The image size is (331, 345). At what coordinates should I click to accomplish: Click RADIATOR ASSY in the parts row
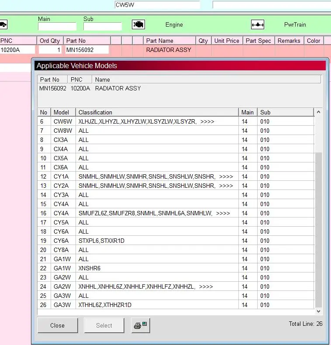169,50
